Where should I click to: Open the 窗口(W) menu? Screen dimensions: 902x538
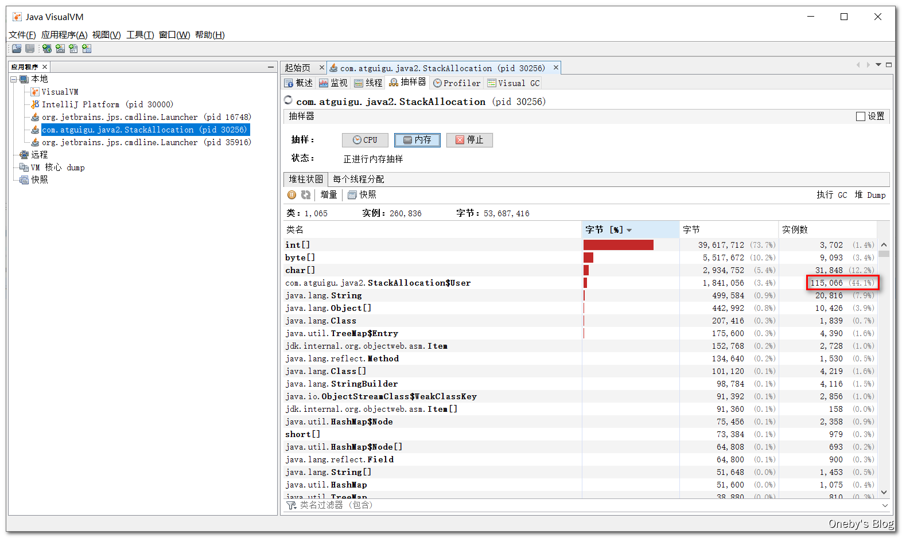(x=174, y=35)
